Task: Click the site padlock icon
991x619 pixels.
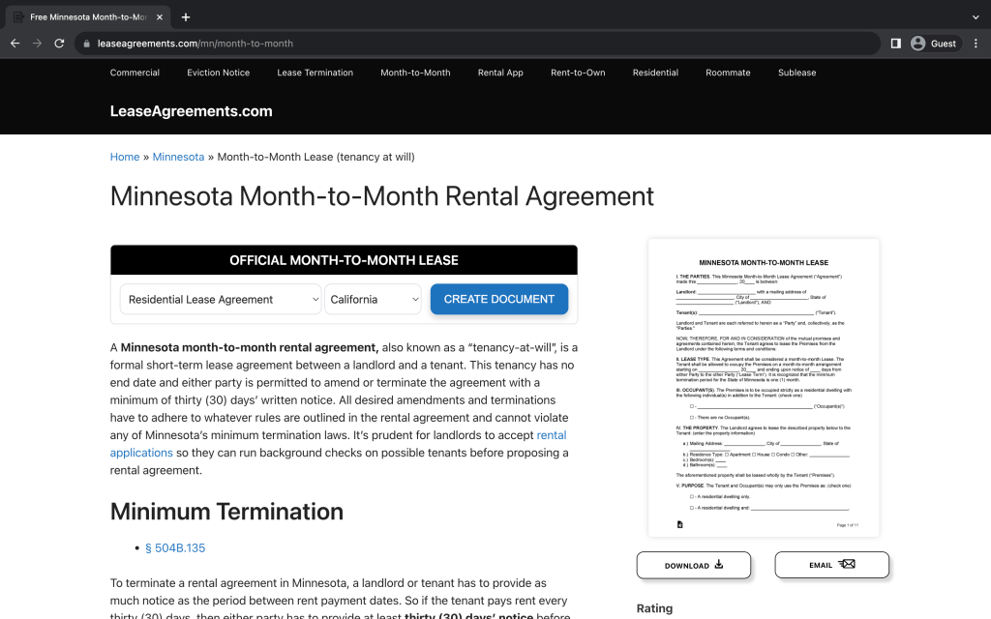Action: (87, 44)
